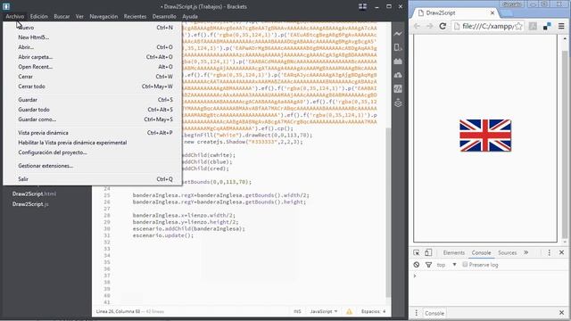571x321 pixels.
Task: Open the Ver menu
Action: [x=79, y=16]
